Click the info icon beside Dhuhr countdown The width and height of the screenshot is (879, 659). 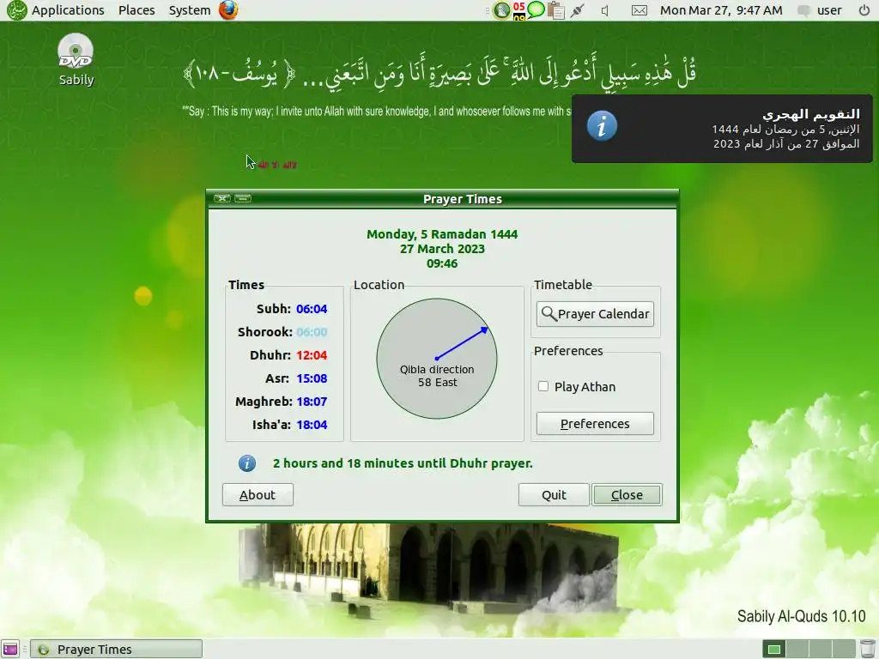[247, 463]
